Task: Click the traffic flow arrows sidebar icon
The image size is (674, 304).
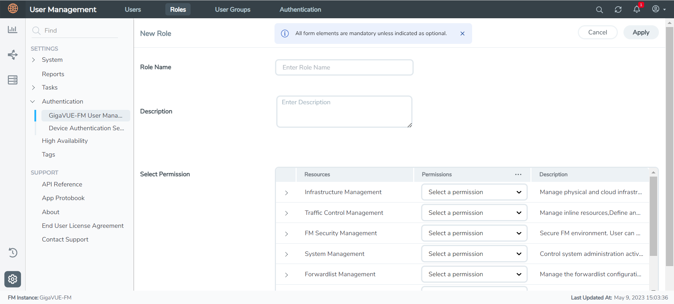Action: click(x=13, y=55)
